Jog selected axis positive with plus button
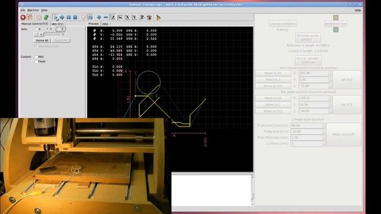 pos(41,34)
